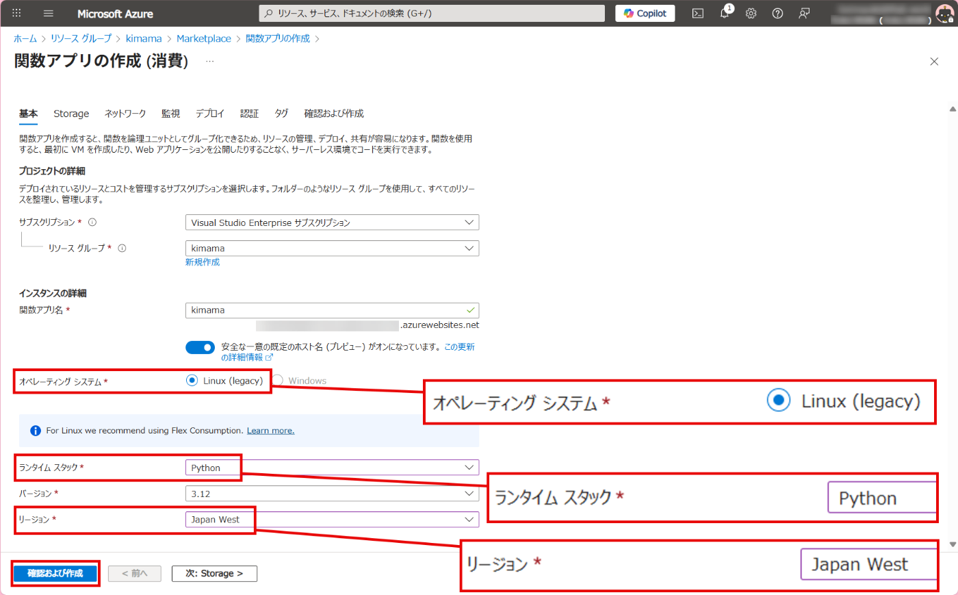Open the Azure portal apps grid icon

[16, 13]
